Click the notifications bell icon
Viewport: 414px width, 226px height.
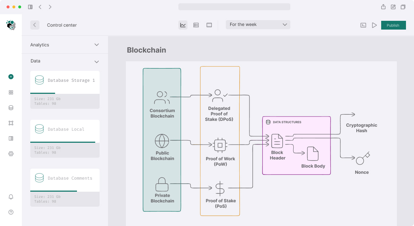click(11, 197)
